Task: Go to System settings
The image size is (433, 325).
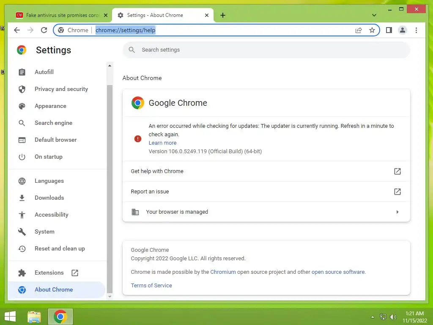Action: [x=57, y=231]
